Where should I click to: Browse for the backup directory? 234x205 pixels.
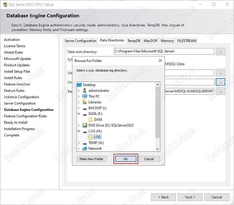[x=220, y=91]
